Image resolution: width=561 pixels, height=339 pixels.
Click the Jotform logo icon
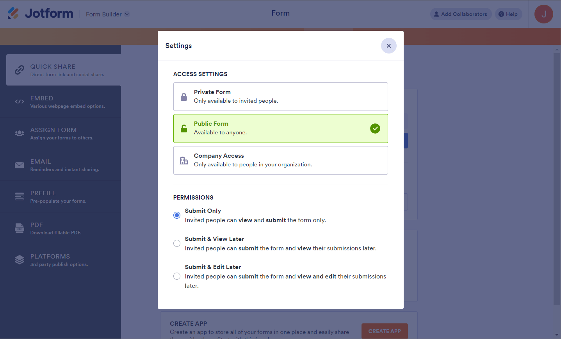[13, 13]
